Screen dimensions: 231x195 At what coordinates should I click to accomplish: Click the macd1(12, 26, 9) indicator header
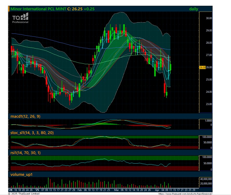tap(25, 116)
